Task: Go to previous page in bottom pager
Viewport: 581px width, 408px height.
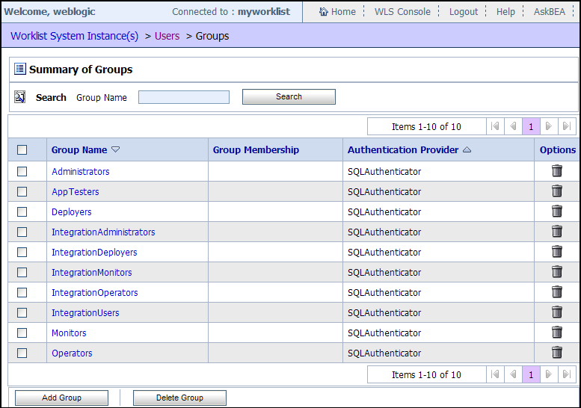Action: 513,374
